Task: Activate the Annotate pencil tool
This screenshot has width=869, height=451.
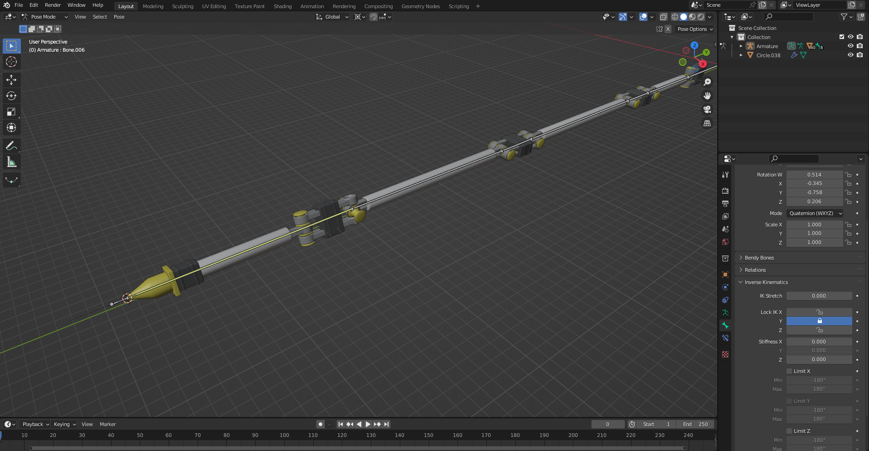Action: [x=11, y=146]
